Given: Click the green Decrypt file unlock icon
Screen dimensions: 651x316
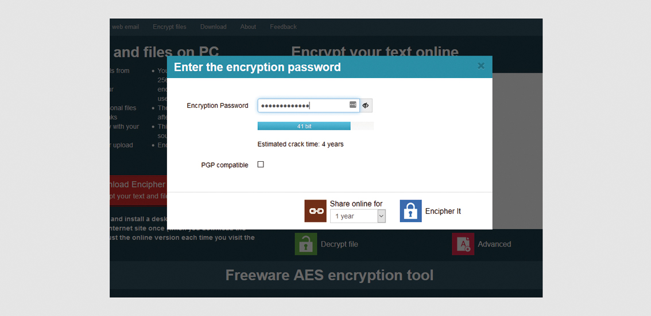Looking at the screenshot, I should click(x=305, y=244).
